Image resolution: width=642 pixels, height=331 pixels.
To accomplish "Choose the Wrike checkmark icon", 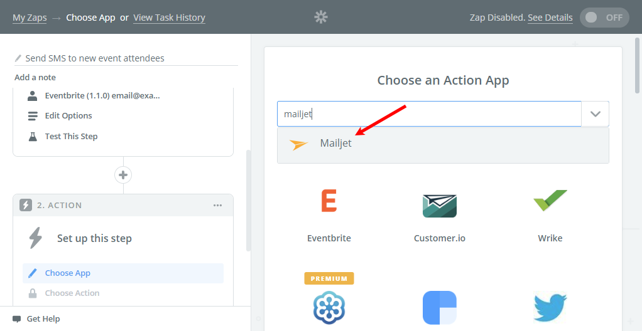I will pos(550,200).
